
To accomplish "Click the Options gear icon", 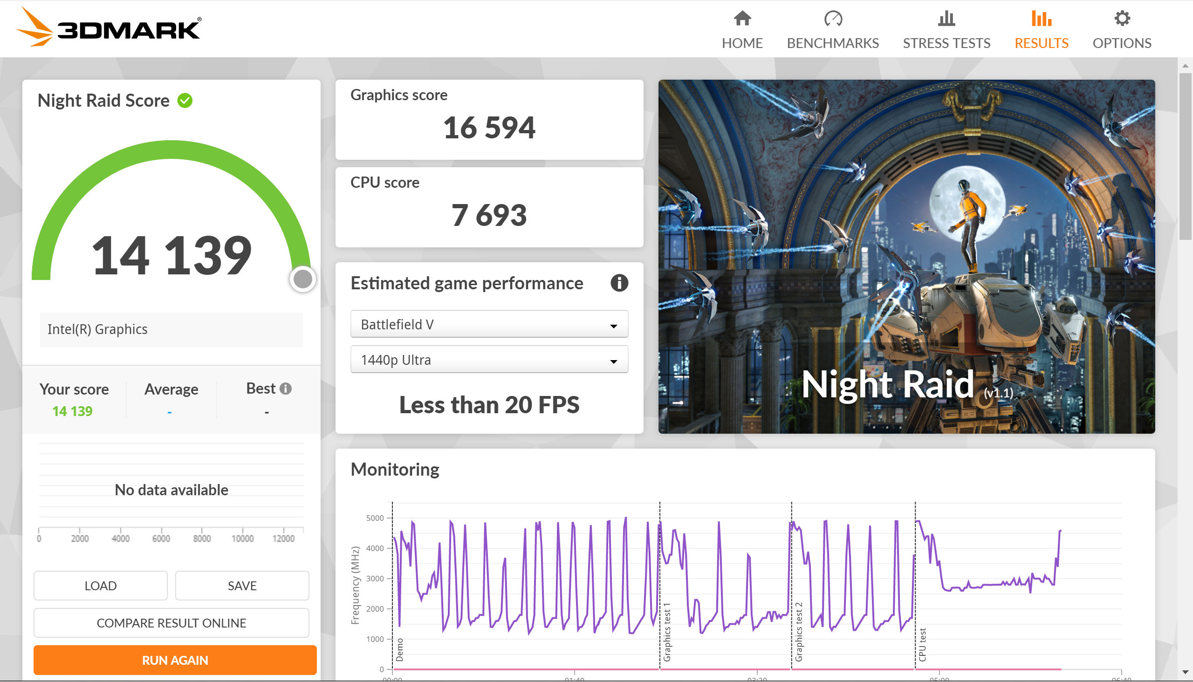I will click(x=1122, y=19).
